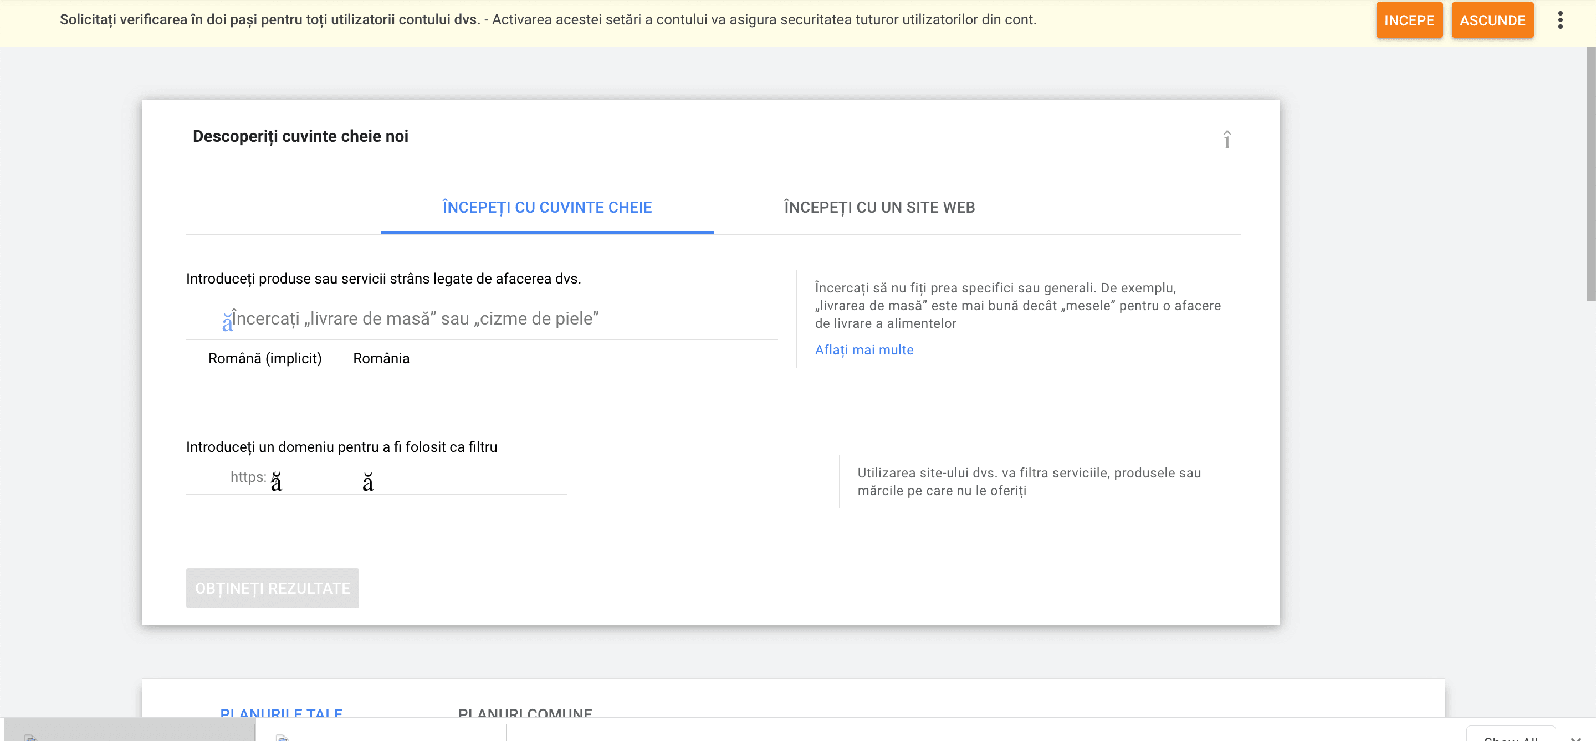This screenshot has height=741, width=1596.
Task: Follow the Aflați mai multe link
Action: pyautogui.click(x=864, y=350)
